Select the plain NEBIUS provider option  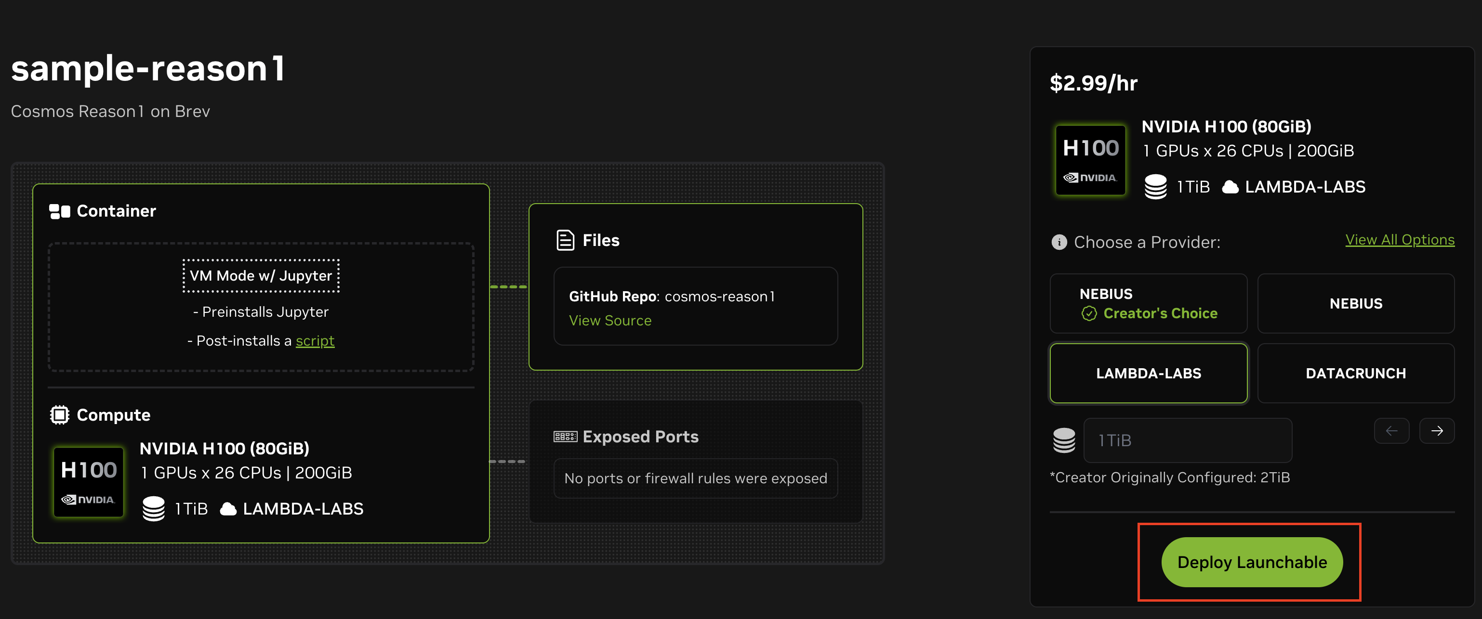click(x=1355, y=303)
